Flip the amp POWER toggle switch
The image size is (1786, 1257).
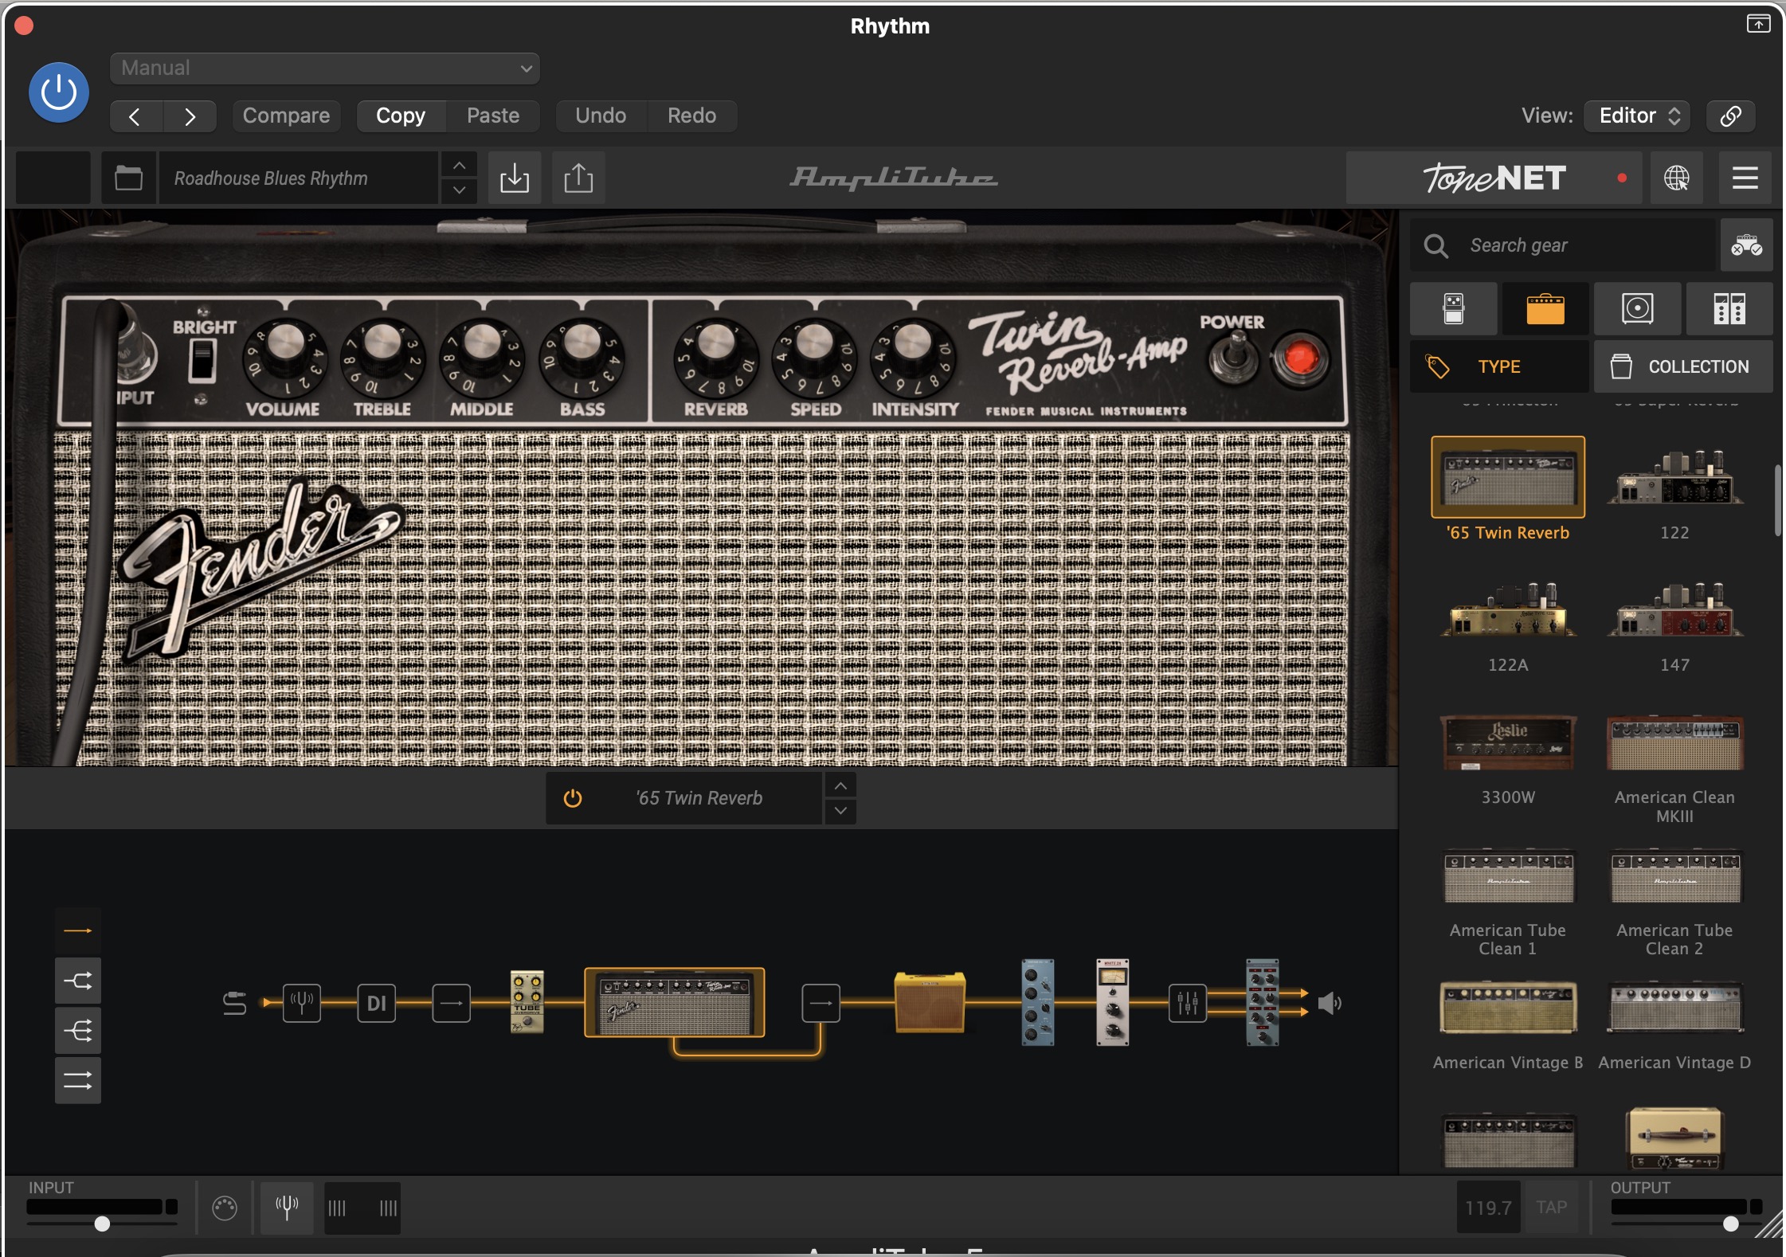click(x=1234, y=358)
